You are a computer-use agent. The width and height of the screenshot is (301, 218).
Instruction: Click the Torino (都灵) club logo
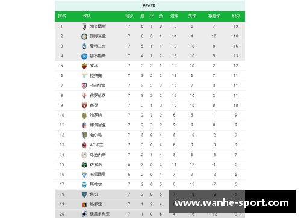[x=84, y=105]
